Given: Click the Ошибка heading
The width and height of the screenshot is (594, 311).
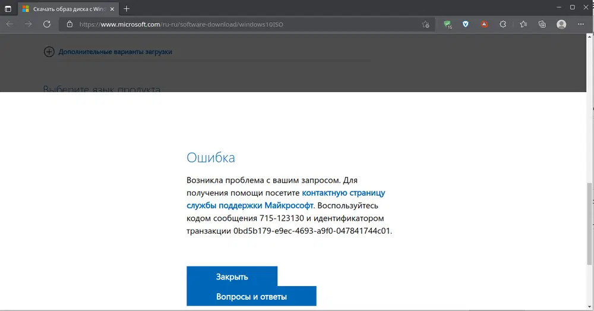Looking at the screenshot, I should [x=211, y=158].
